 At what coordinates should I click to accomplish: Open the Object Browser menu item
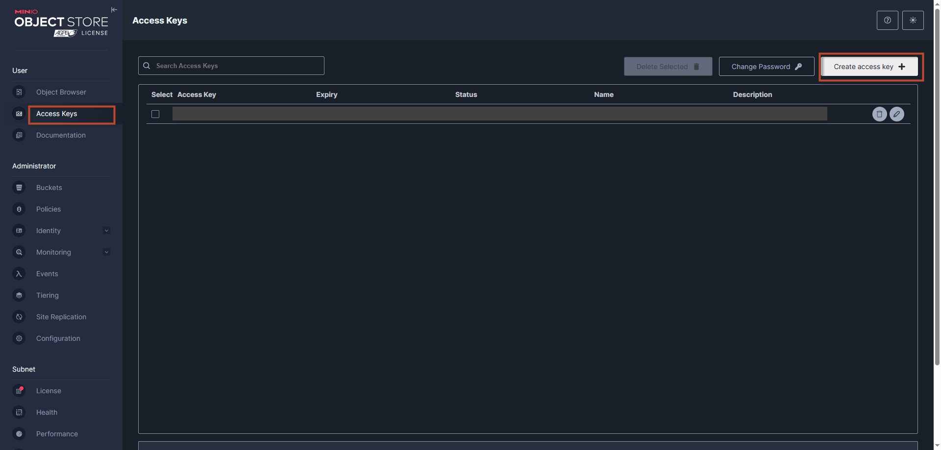click(x=61, y=92)
